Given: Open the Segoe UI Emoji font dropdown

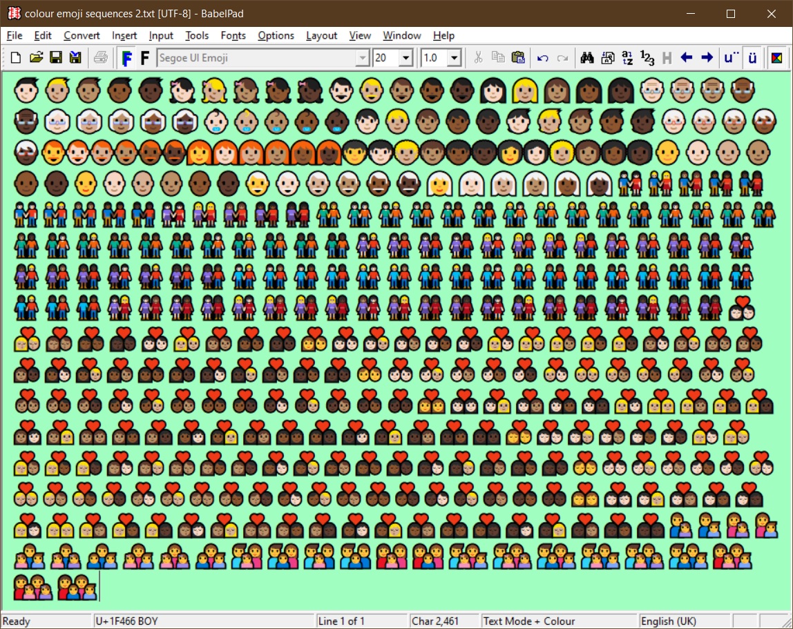Looking at the screenshot, I should click(x=362, y=58).
